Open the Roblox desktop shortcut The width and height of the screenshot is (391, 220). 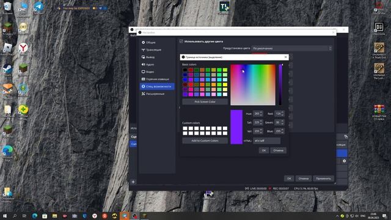tap(7, 48)
